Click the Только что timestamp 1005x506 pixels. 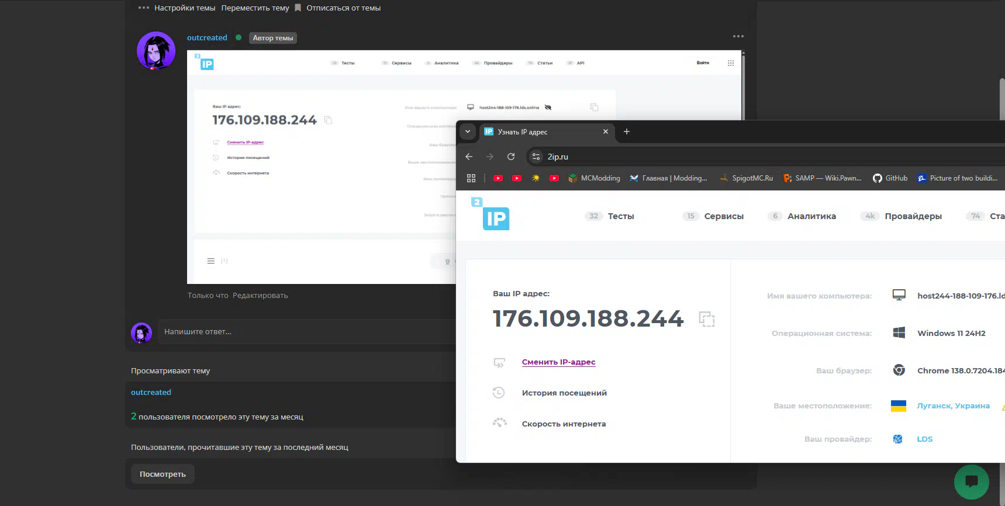pos(208,296)
